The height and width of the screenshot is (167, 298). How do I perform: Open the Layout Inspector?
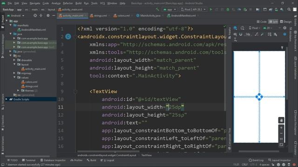279,160
